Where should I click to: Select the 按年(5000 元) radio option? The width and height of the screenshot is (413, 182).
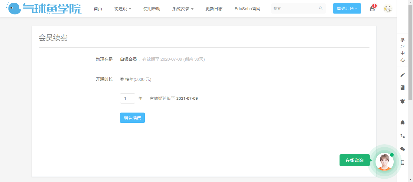pyautogui.click(x=122, y=79)
